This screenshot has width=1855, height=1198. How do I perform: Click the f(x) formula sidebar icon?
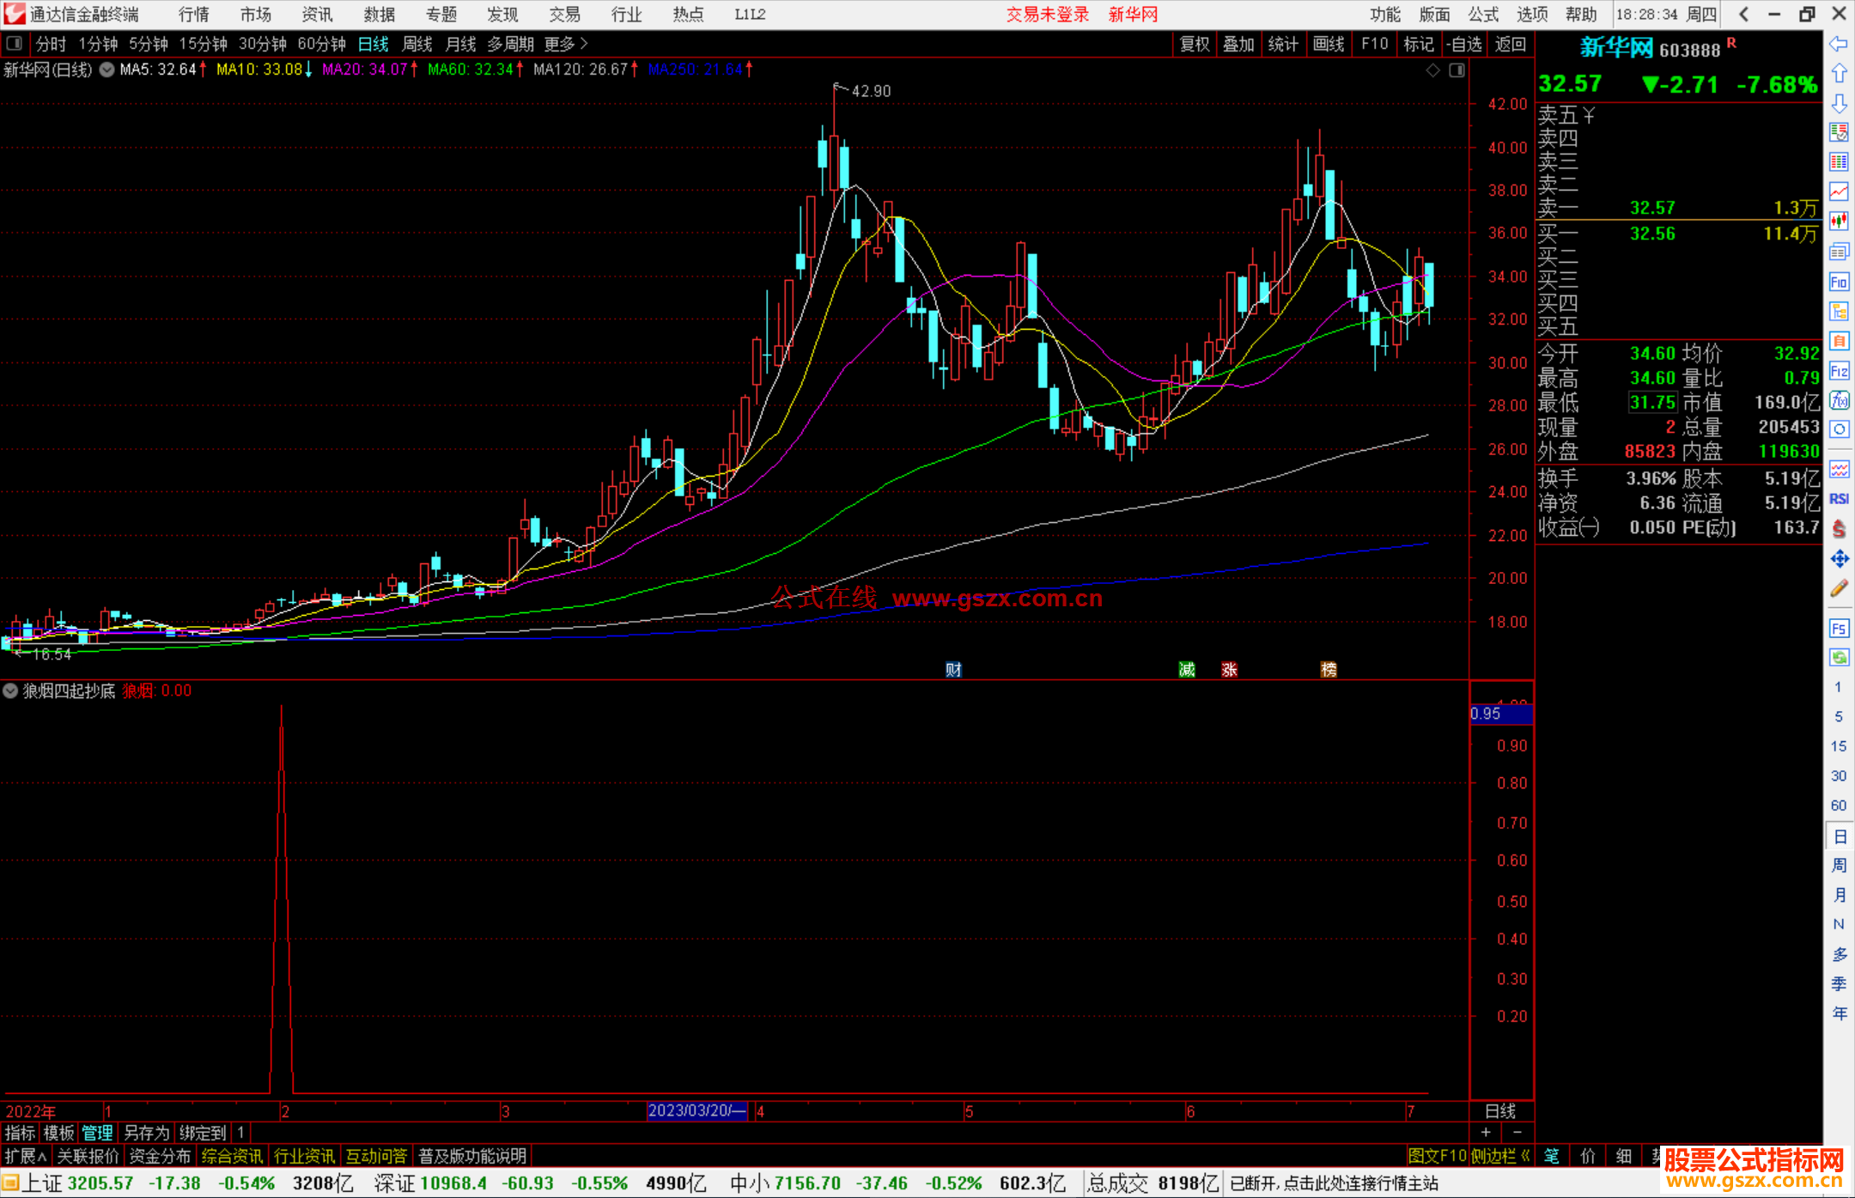tap(1839, 400)
